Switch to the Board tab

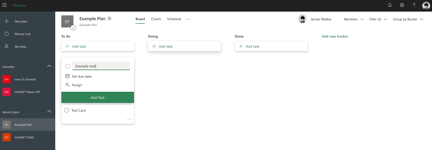[140, 19]
